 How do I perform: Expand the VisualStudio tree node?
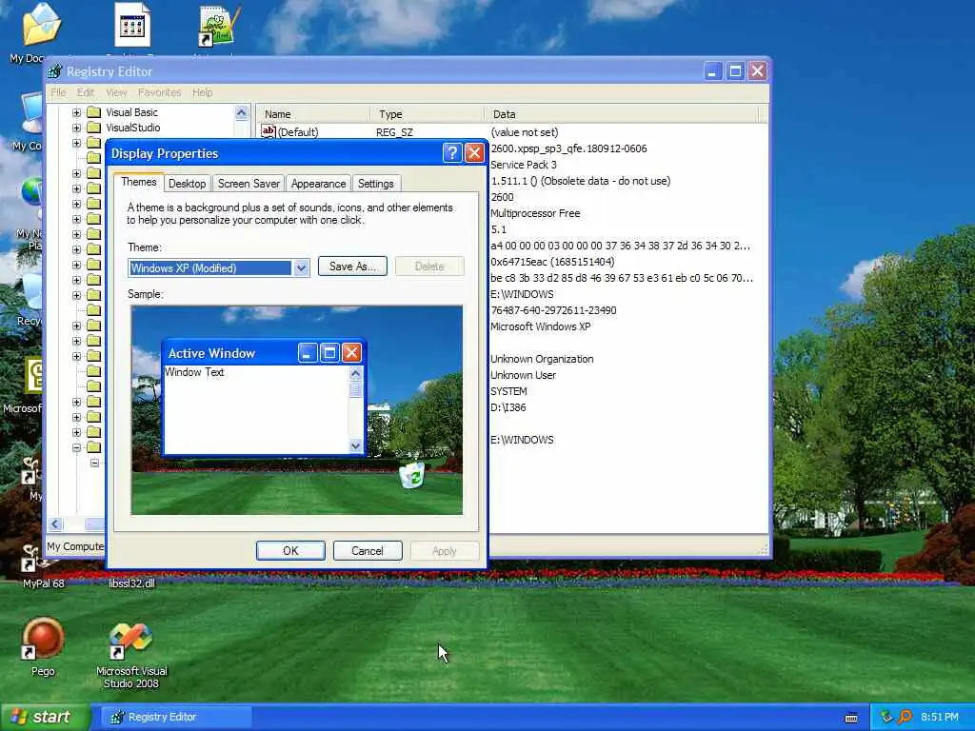[76, 128]
